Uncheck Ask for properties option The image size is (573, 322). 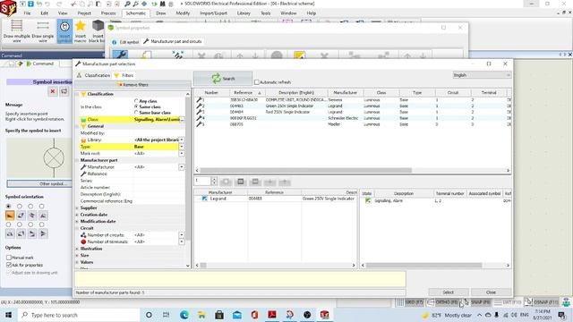pos(9,265)
